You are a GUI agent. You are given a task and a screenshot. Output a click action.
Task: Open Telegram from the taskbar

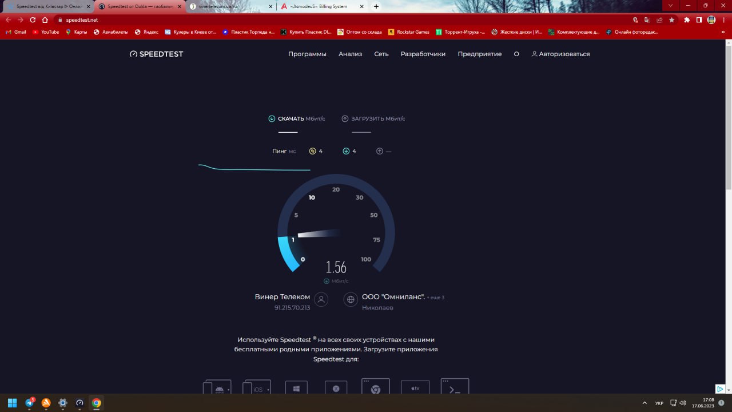coord(29,403)
